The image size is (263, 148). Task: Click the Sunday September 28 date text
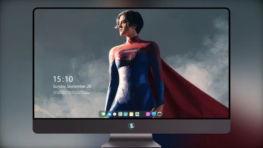72,86
